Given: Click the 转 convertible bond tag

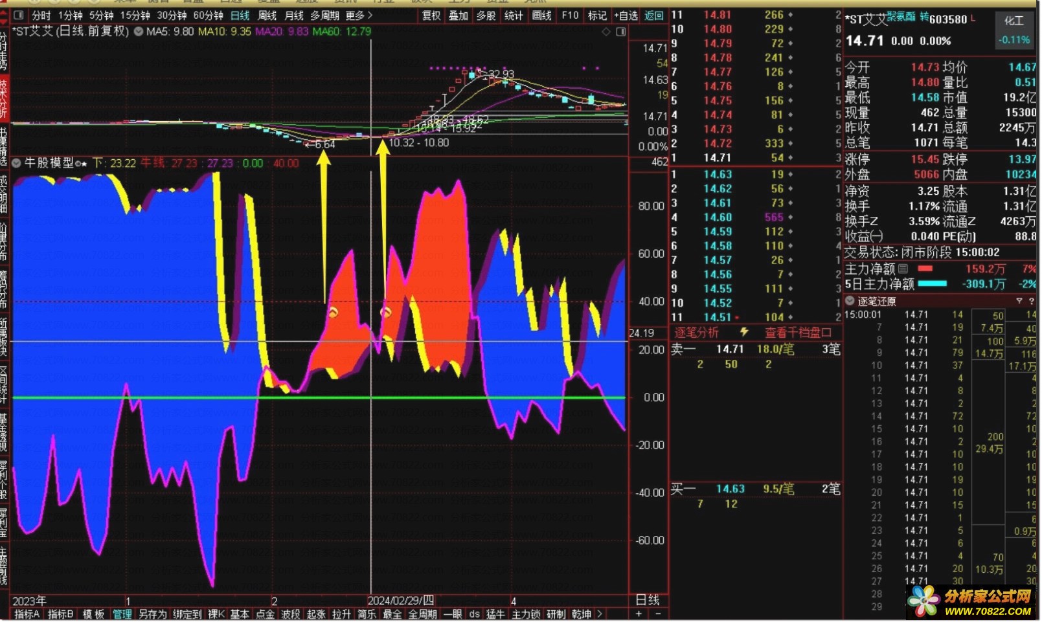Looking at the screenshot, I should [924, 17].
